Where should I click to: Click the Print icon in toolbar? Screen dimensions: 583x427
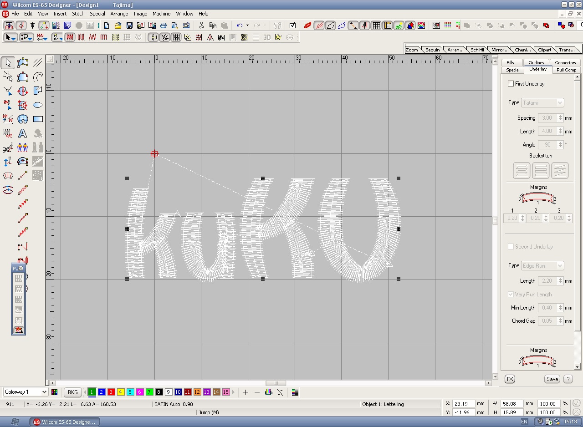point(164,25)
